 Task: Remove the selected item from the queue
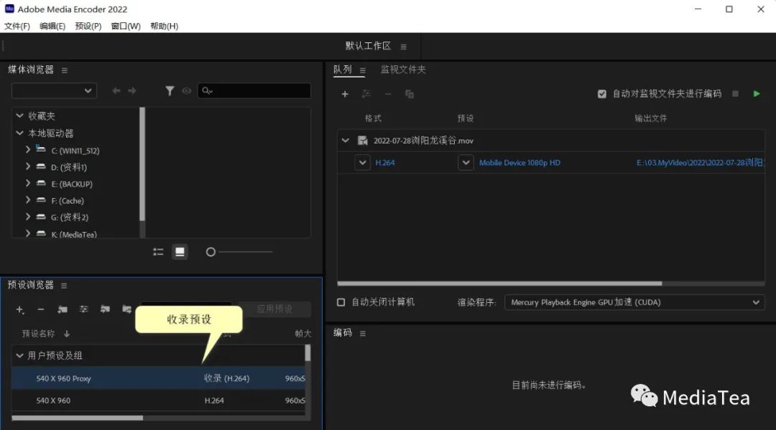click(x=388, y=94)
